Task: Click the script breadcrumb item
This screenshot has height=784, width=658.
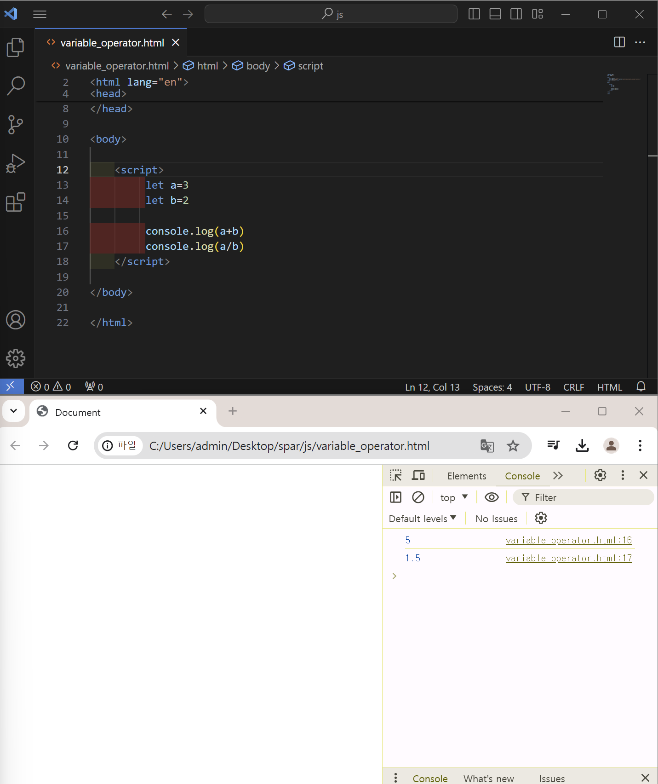Action: pyautogui.click(x=303, y=66)
